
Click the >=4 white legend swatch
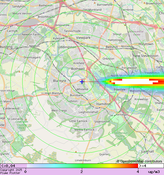click(151, 166)
